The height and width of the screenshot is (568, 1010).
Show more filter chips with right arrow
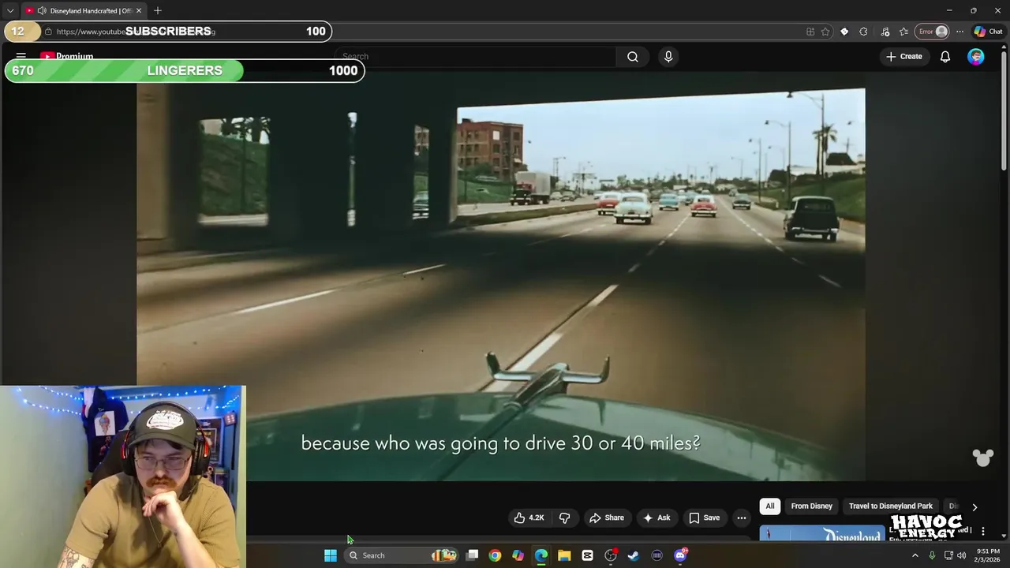pos(974,507)
